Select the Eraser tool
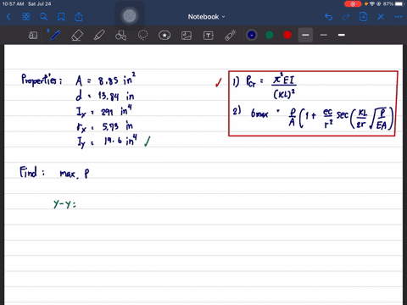Viewport: 407px width, 305px height. pos(77,36)
